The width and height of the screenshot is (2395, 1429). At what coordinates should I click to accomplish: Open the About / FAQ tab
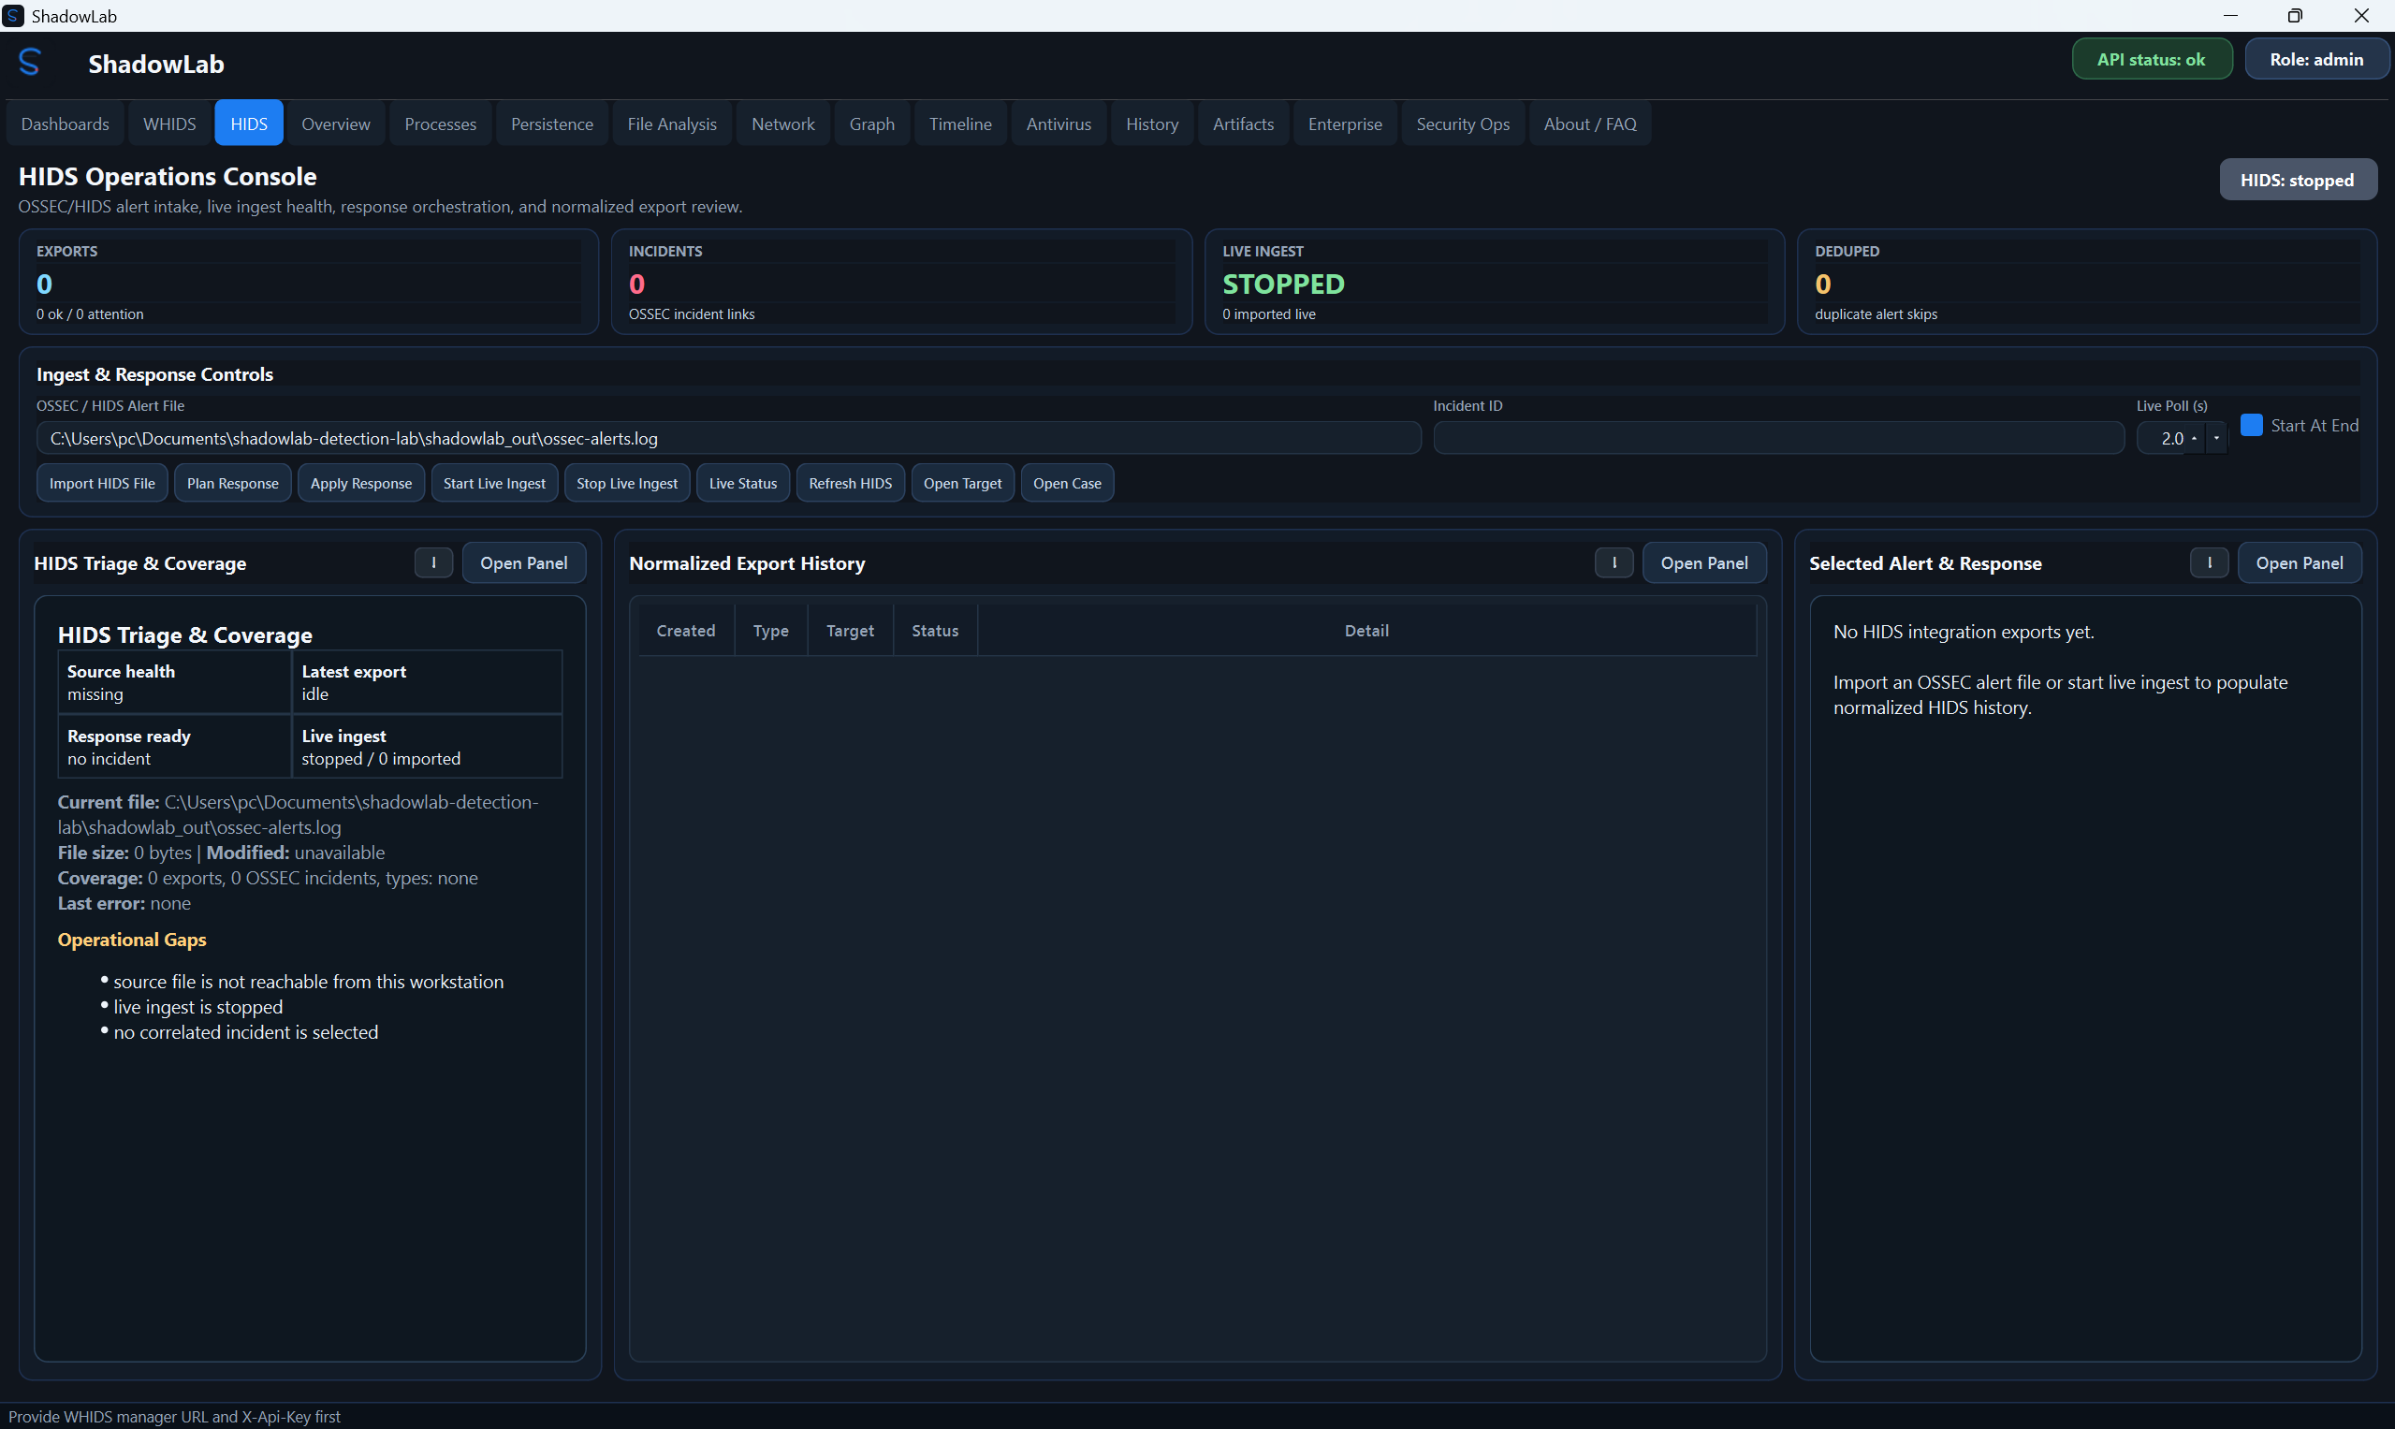1590,124
